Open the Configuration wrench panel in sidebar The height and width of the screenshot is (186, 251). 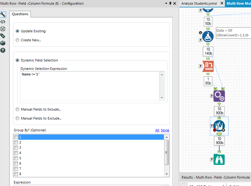click(3, 15)
